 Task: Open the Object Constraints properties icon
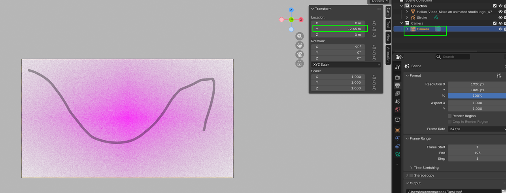[397, 146]
